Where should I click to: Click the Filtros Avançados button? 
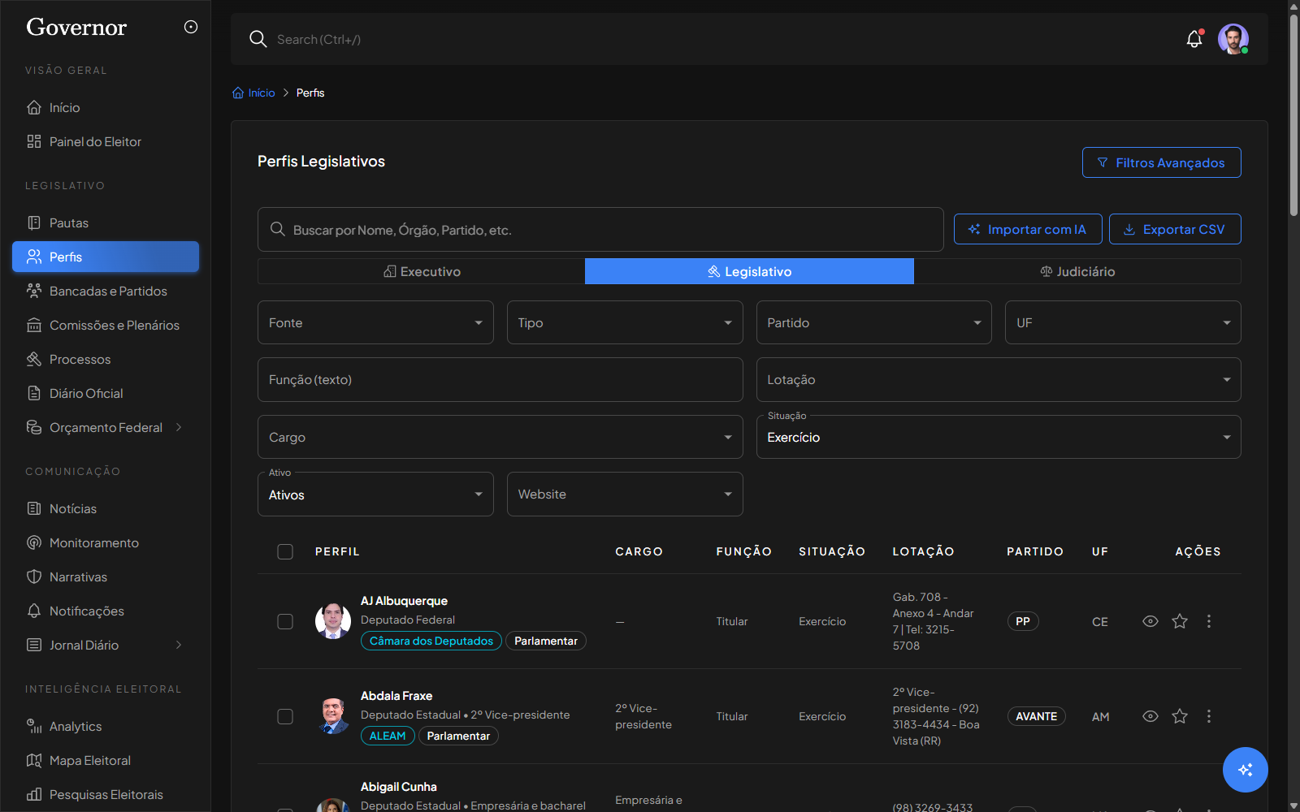(x=1161, y=162)
